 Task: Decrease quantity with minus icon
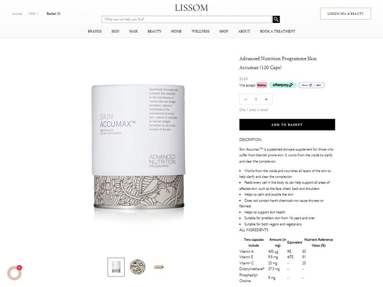(246, 99)
